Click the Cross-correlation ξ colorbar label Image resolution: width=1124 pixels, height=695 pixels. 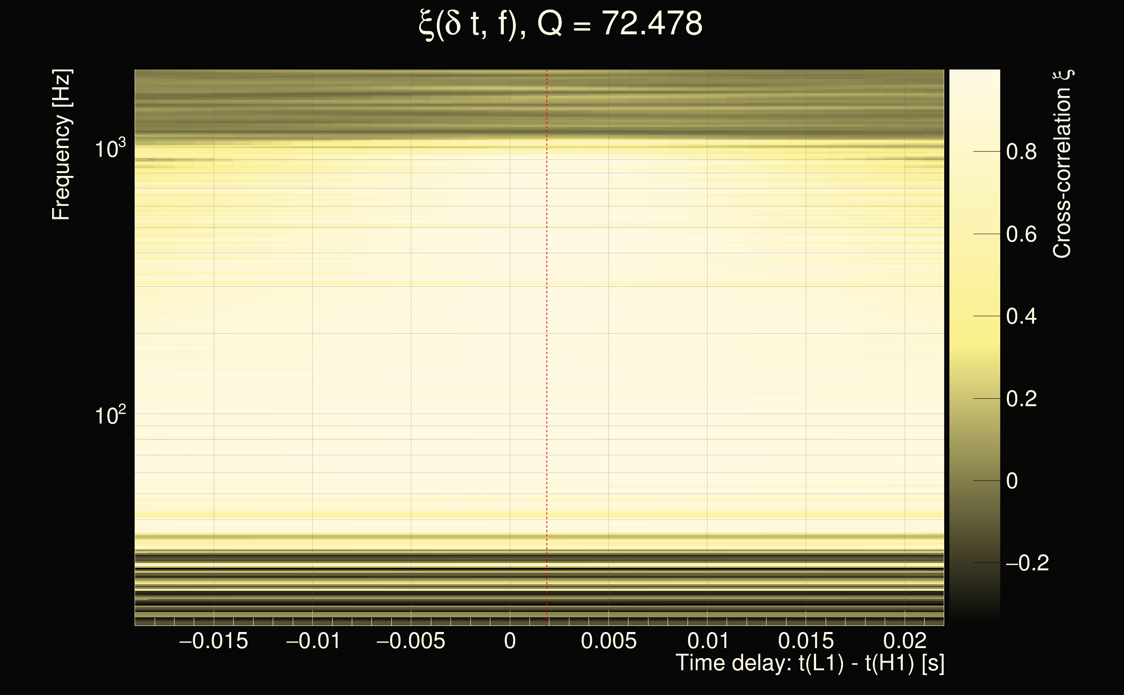(x=1062, y=164)
